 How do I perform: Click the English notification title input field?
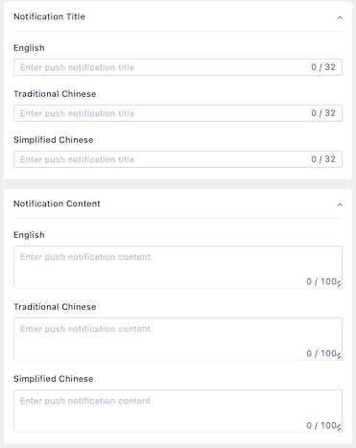178,67
